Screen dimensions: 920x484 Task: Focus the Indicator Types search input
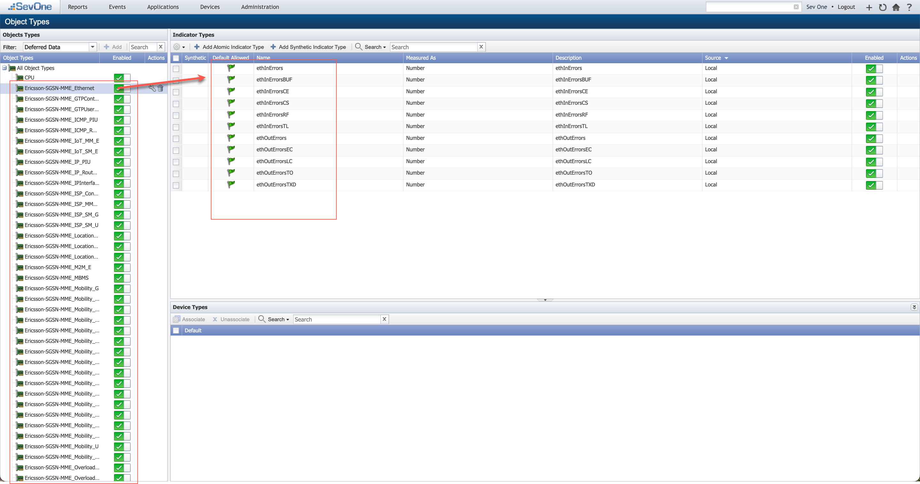point(433,47)
